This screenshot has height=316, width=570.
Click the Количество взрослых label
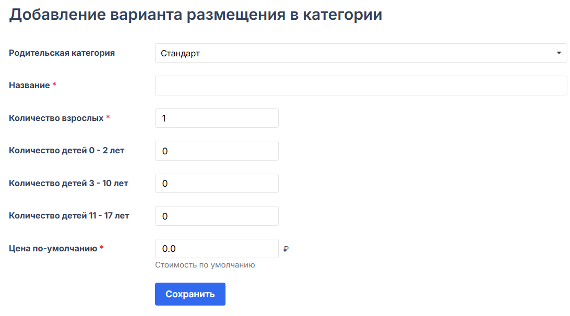pos(56,118)
